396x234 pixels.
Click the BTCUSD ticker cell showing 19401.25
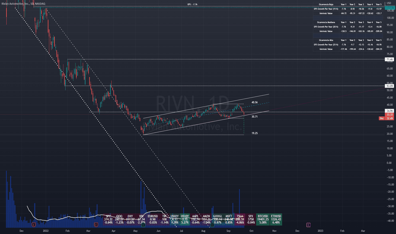pos(263,220)
